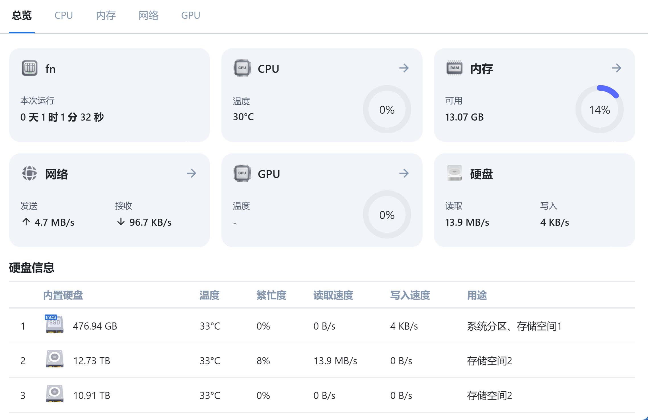Click the fn device name

click(x=50, y=69)
